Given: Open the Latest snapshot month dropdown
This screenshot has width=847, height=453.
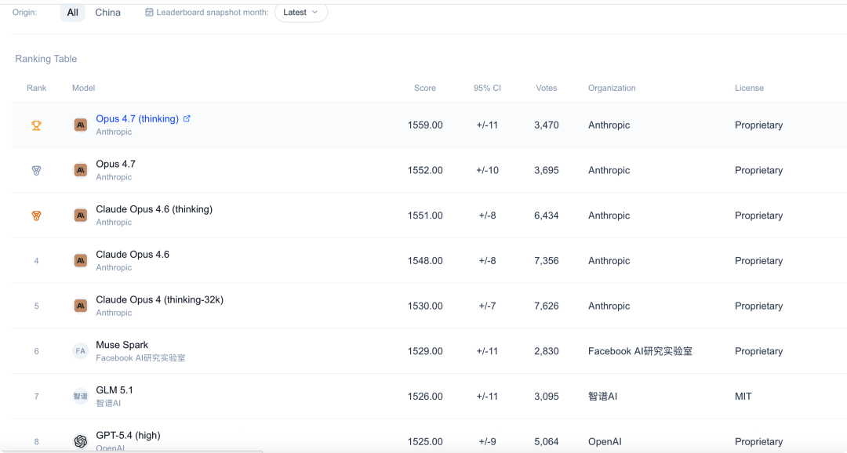Looking at the screenshot, I should [x=301, y=13].
